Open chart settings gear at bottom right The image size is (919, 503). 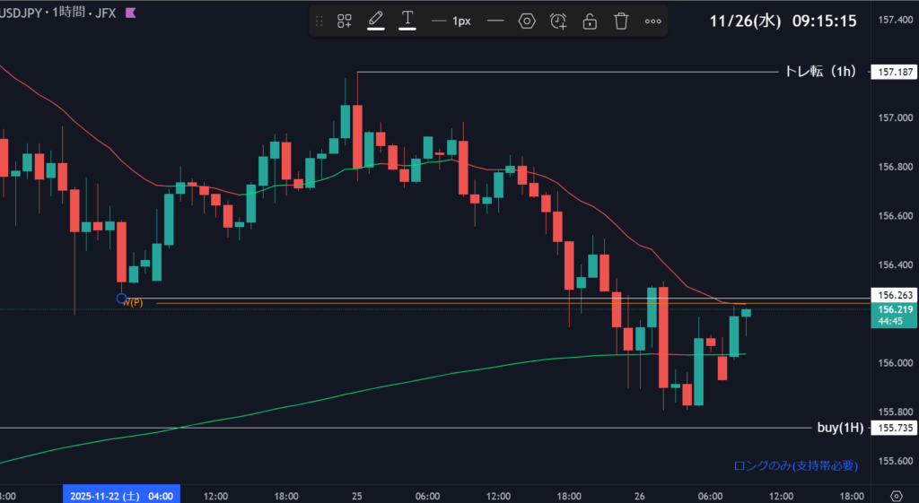pyautogui.click(x=895, y=495)
